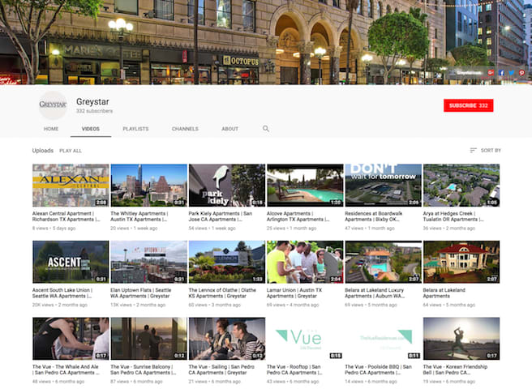The image size is (532, 389).
Task: Click The Vue Whale And Ale title
Action: [x=66, y=370]
